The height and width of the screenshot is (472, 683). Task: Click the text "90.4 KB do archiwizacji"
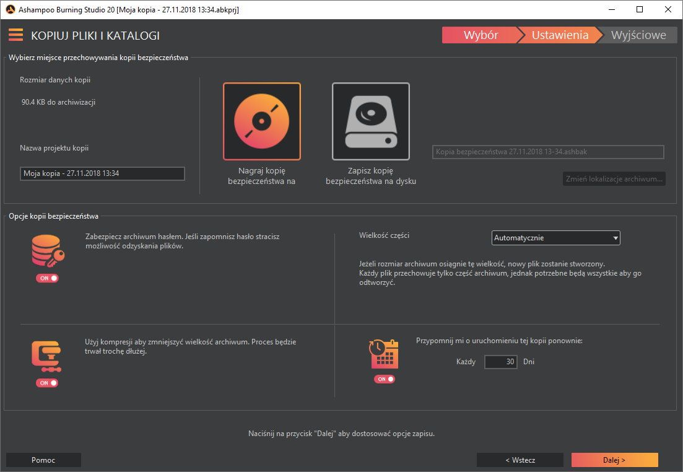point(58,102)
